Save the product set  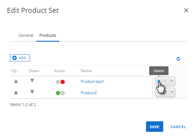[155, 127]
